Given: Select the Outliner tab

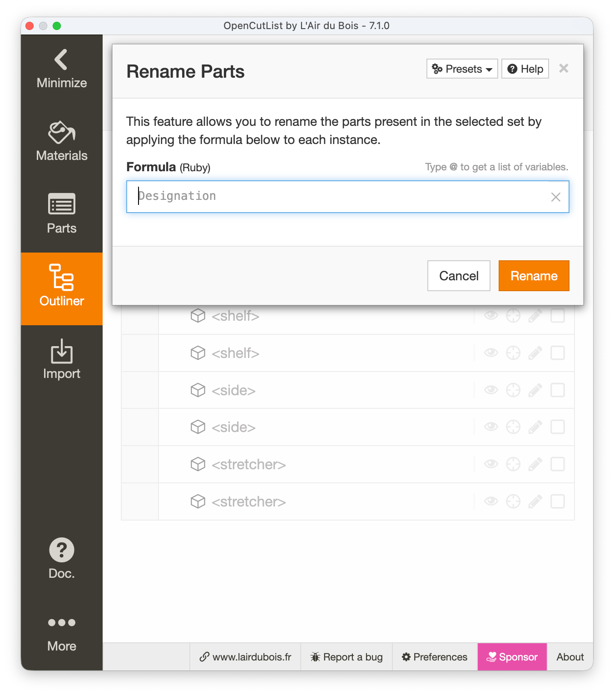Looking at the screenshot, I should tap(62, 287).
